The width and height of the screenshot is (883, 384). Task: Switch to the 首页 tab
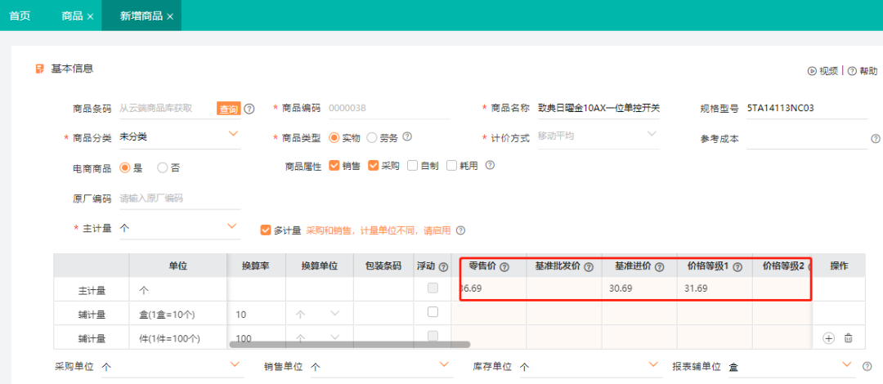[20, 16]
